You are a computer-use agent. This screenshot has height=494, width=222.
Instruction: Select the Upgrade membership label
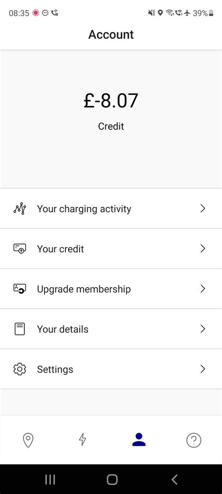[84, 289]
